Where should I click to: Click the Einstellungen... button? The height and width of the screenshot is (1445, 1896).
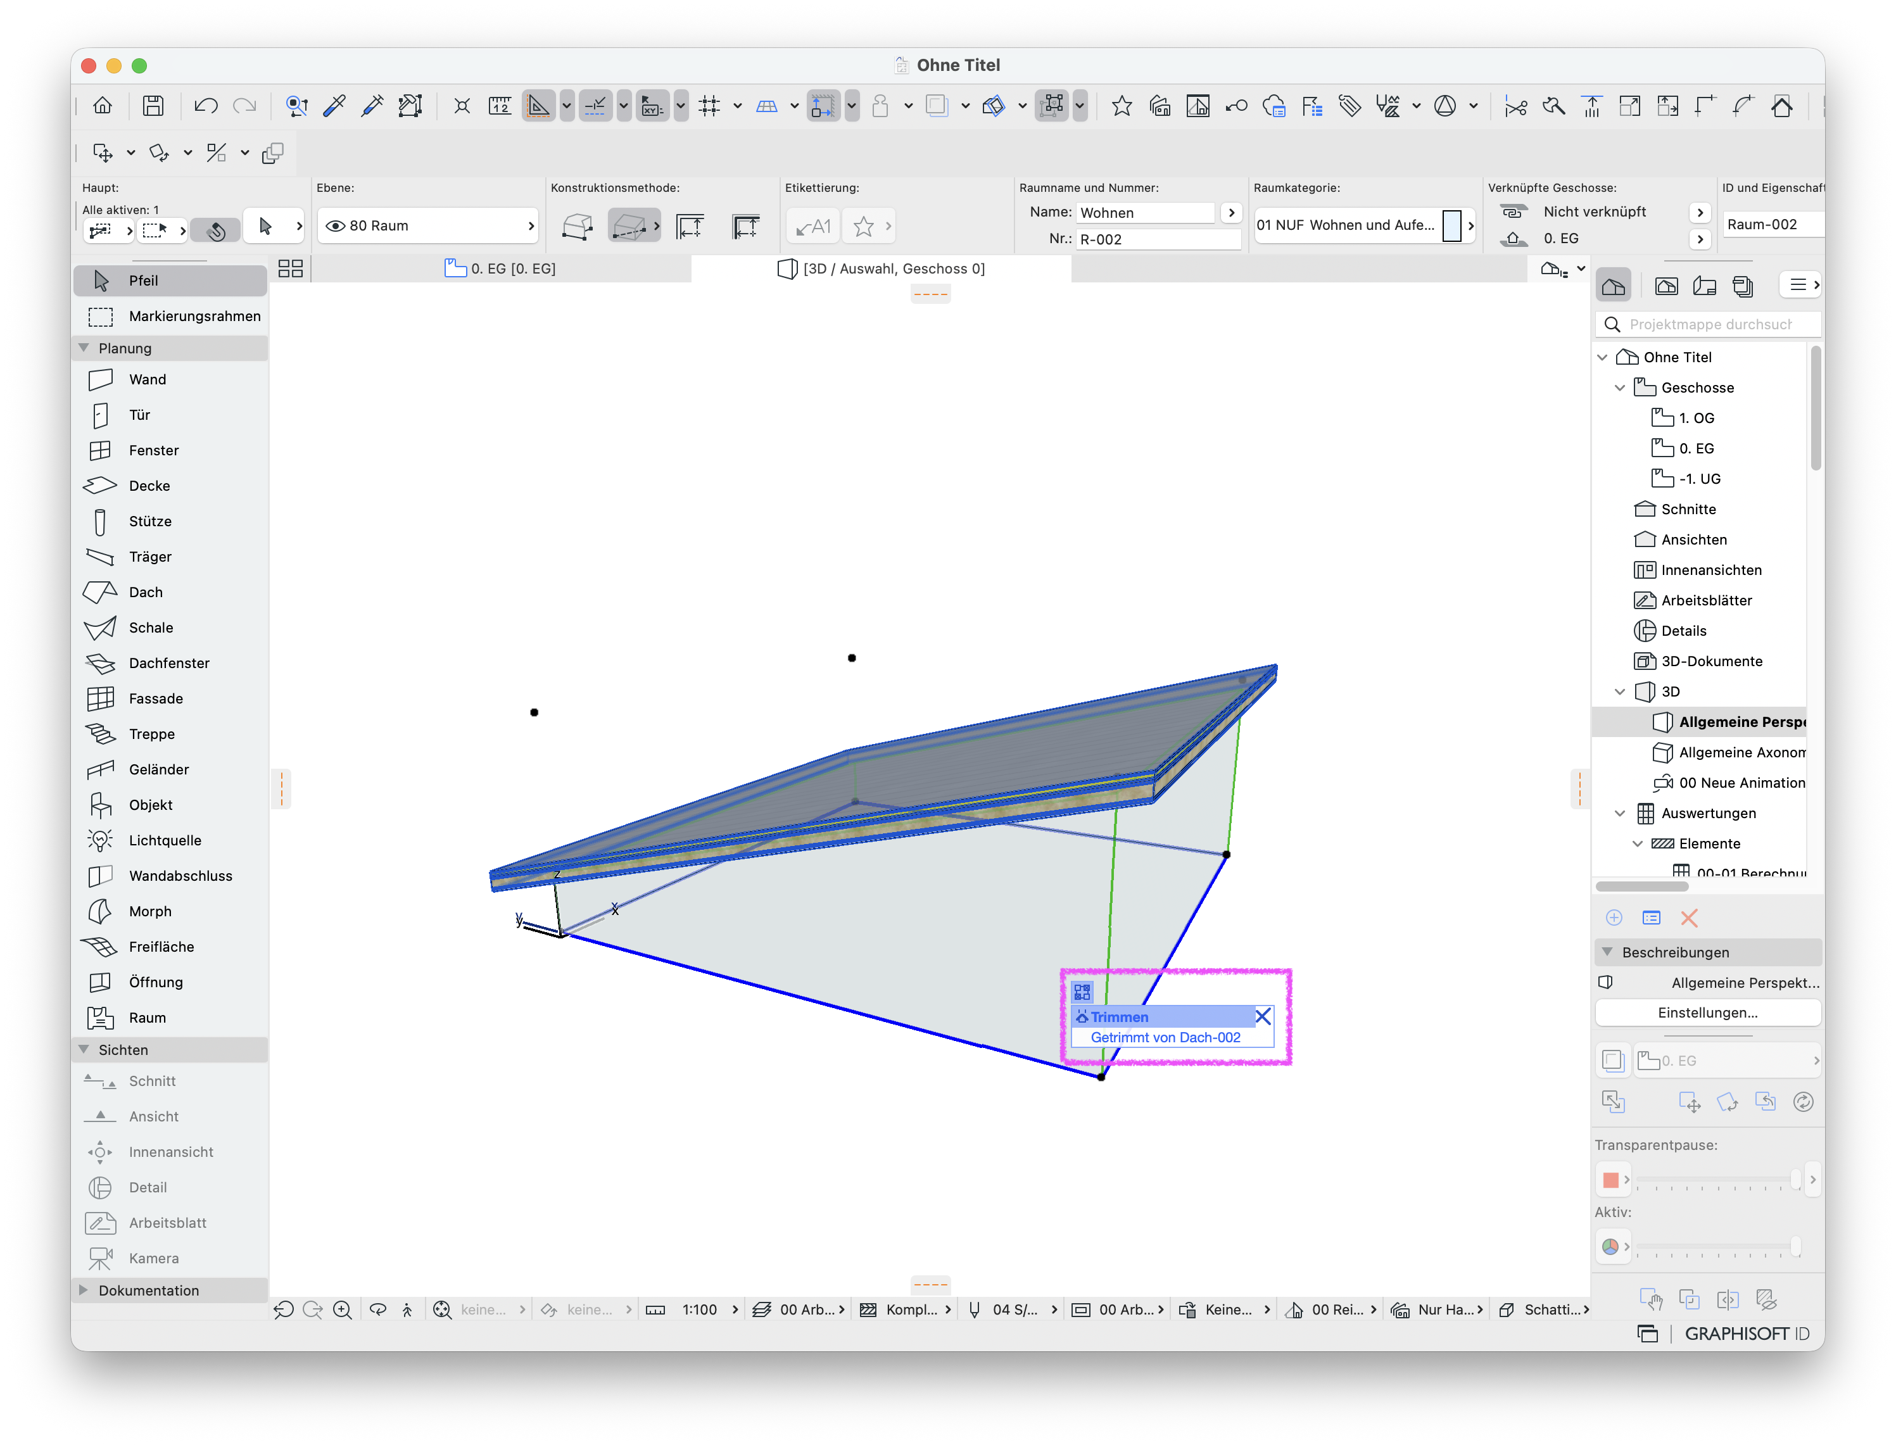coord(1708,1013)
